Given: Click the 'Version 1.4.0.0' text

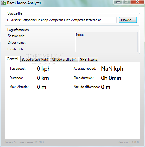Looking at the screenshot, I should (128, 142).
